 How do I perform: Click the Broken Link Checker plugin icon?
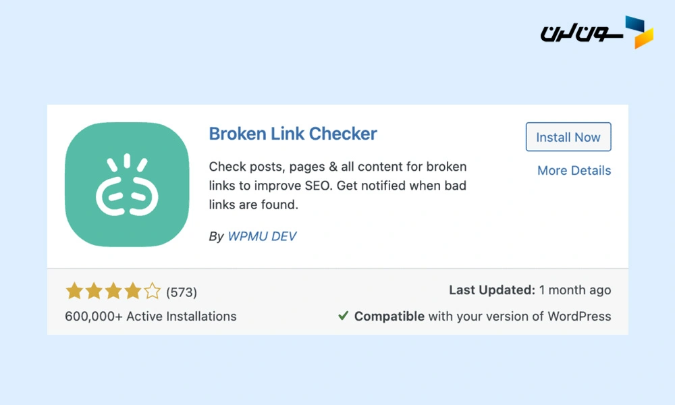[x=128, y=186]
